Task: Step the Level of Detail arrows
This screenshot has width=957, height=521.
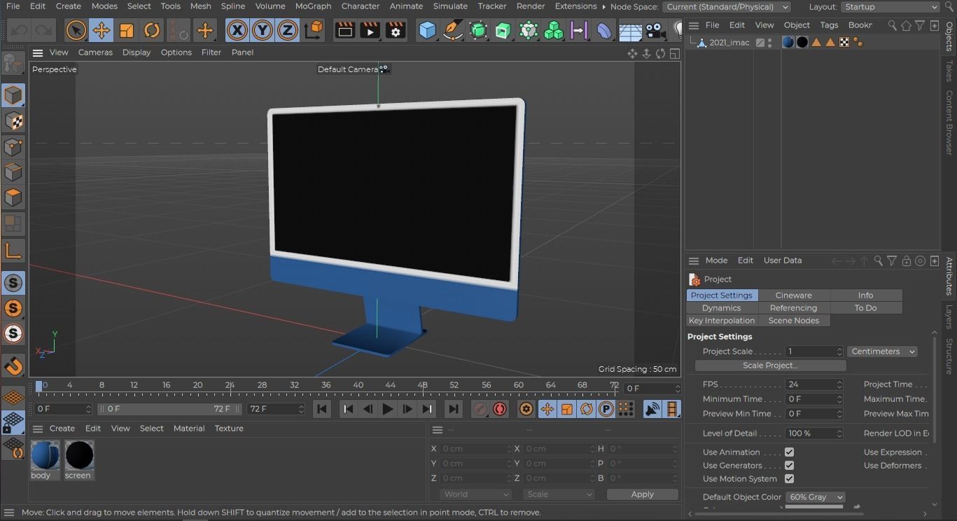Action: (839, 433)
